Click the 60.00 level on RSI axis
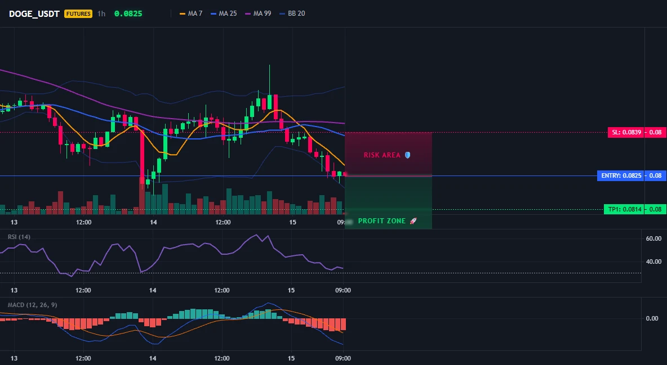Screen dimensions: 667x365 pos(653,238)
